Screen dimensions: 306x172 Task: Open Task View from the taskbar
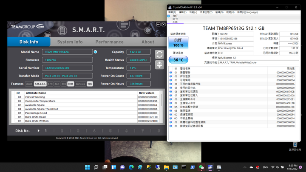pyautogui.click(x=105, y=167)
